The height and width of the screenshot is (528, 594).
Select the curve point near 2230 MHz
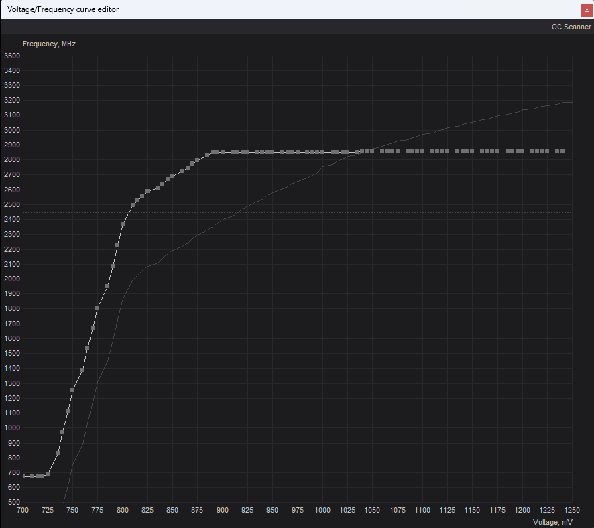click(117, 245)
